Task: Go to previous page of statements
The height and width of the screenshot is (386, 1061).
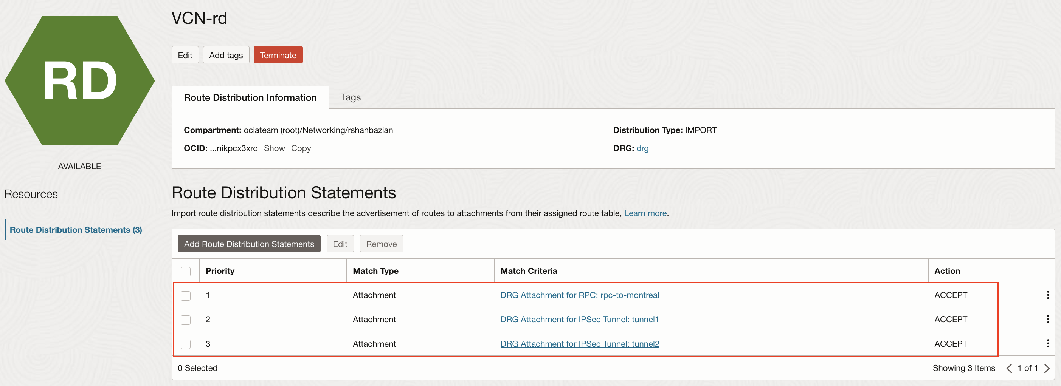Action: pos(1009,368)
